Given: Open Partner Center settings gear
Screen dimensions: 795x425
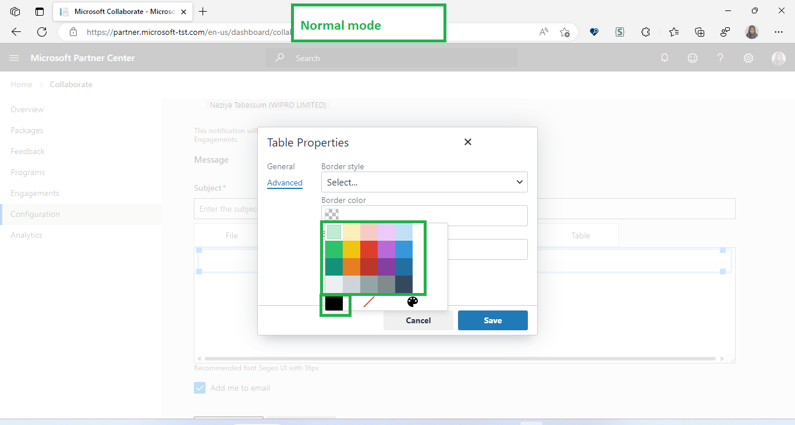Looking at the screenshot, I should (748, 58).
